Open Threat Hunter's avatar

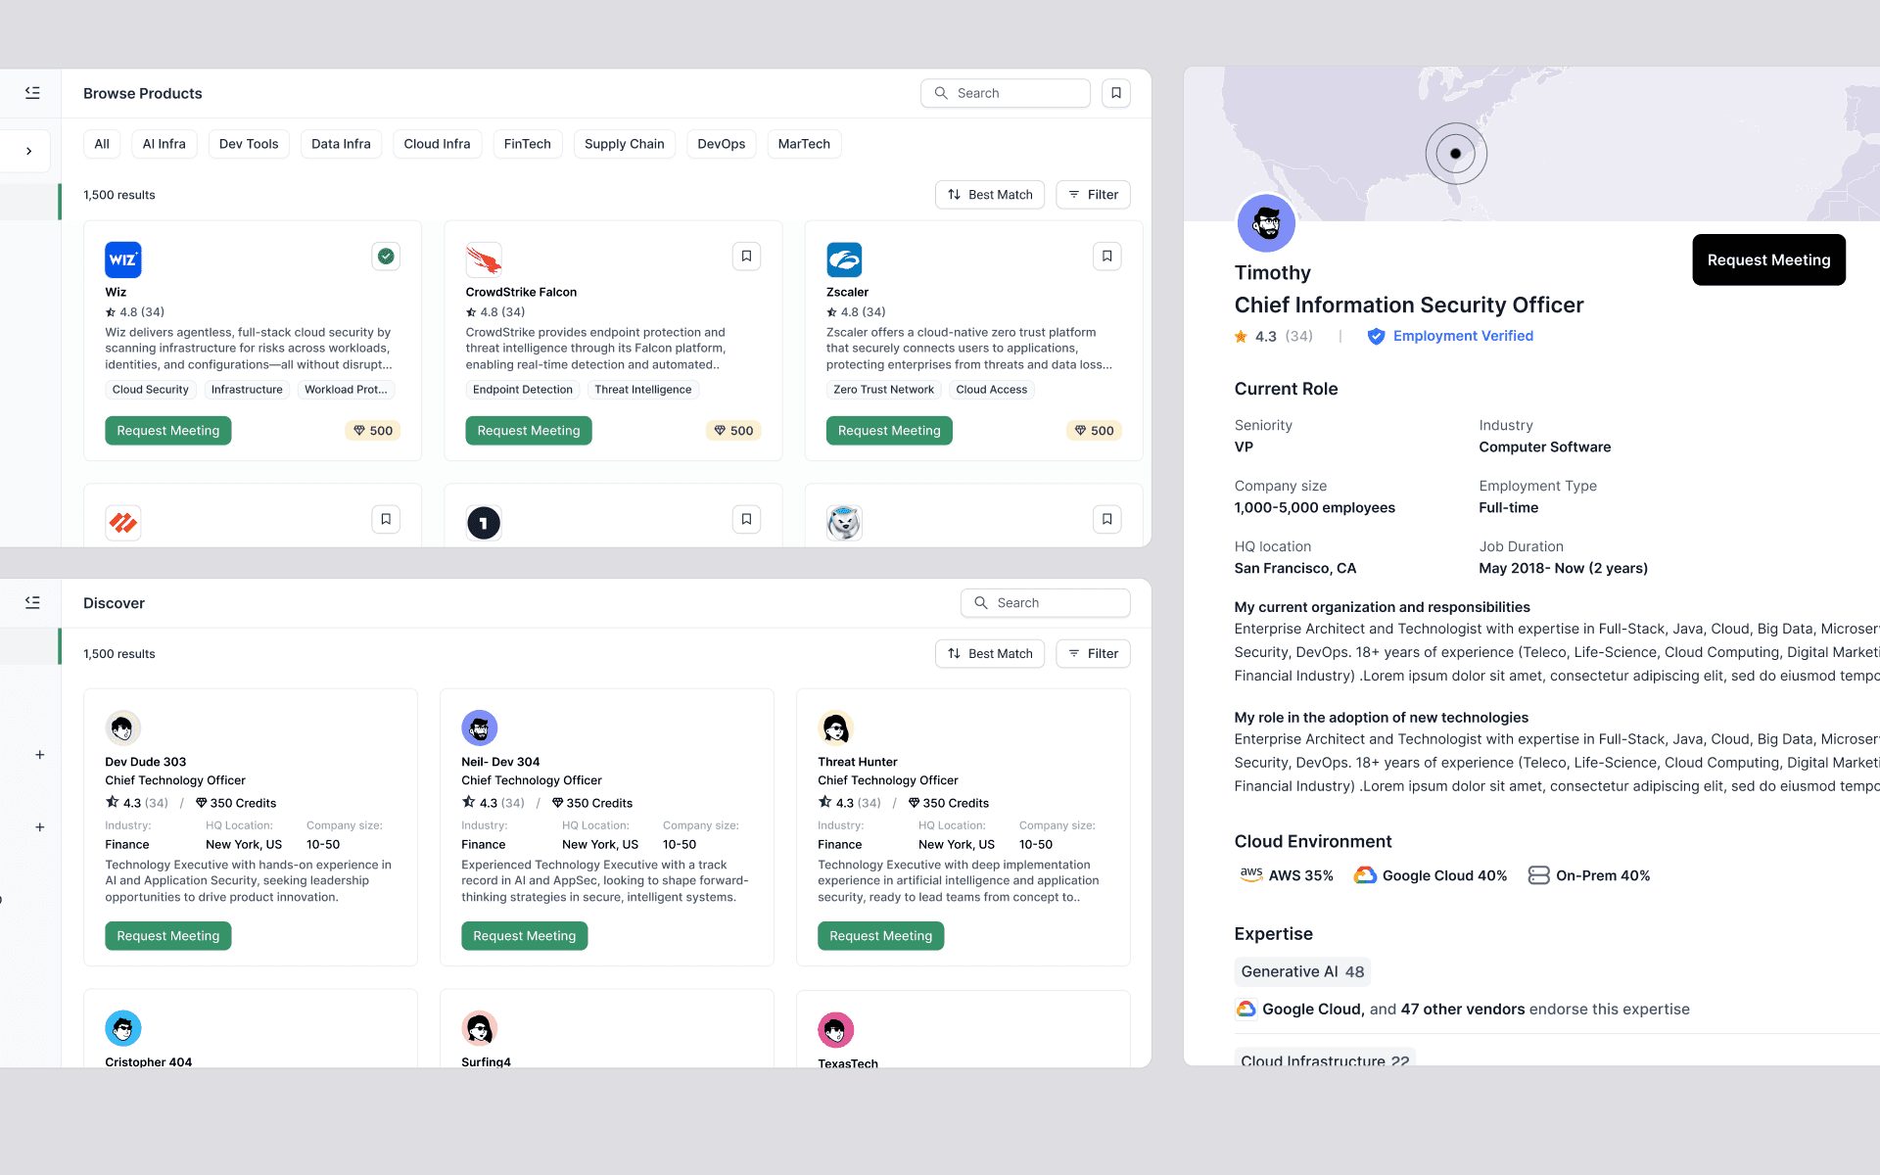835,728
